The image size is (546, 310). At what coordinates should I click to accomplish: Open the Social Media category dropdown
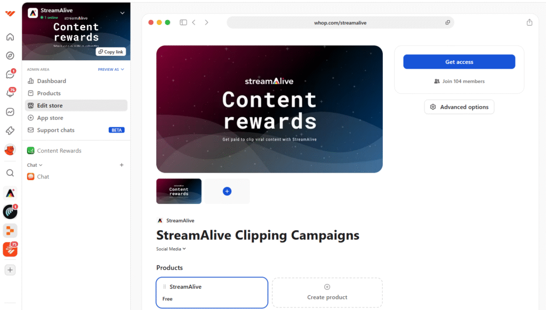coord(171,249)
